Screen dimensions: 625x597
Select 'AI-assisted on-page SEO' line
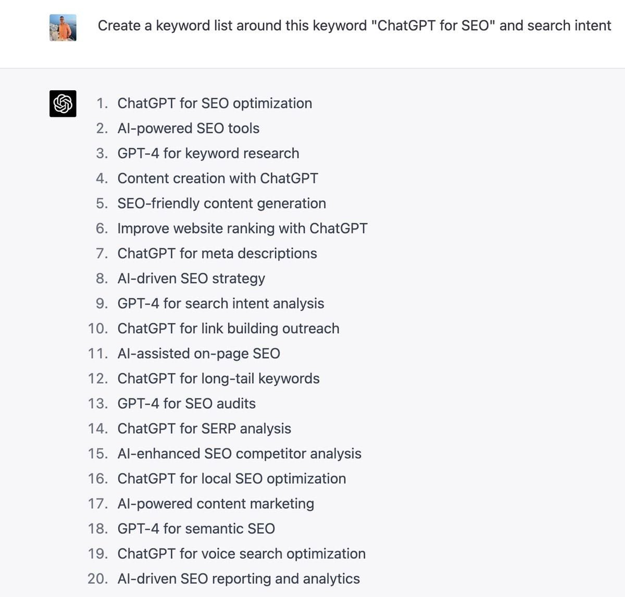pos(199,354)
